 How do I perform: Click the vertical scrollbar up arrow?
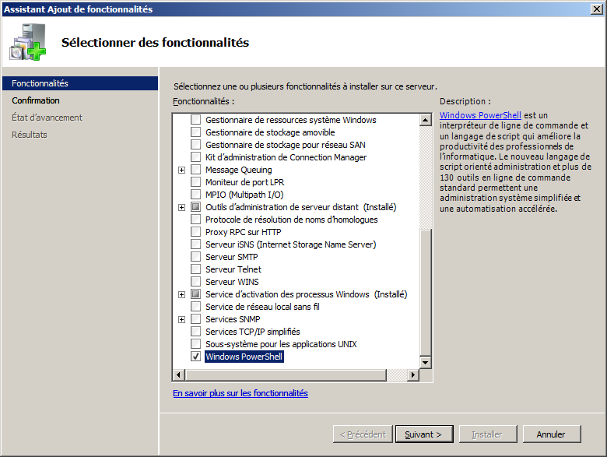[426, 120]
